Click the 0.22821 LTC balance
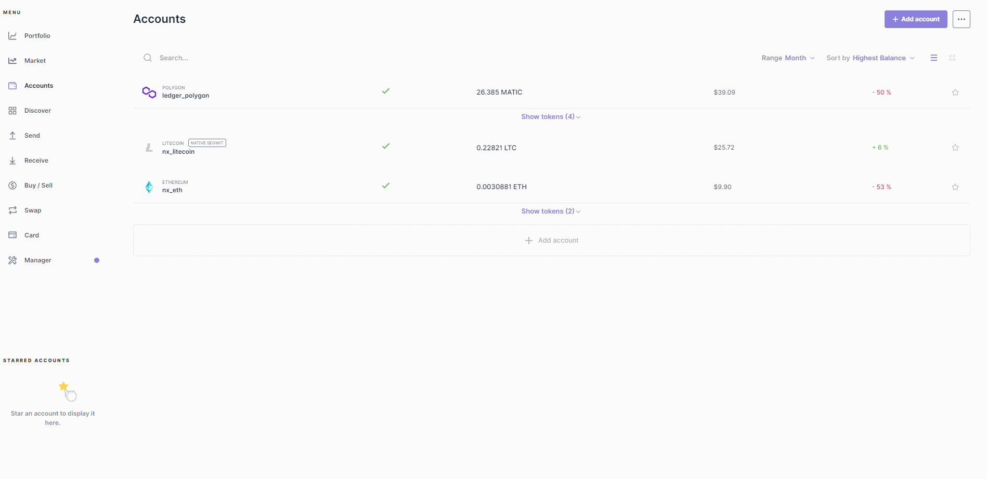Image resolution: width=987 pixels, height=479 pixels. pyautogui.click(x=497, y=148)
